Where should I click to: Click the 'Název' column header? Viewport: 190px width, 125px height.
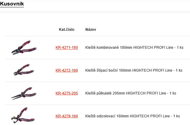point(91,30)
